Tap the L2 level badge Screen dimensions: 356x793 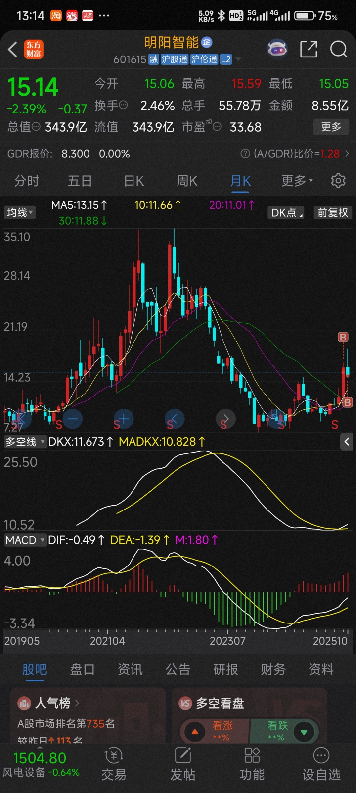[x=226, y=59]
